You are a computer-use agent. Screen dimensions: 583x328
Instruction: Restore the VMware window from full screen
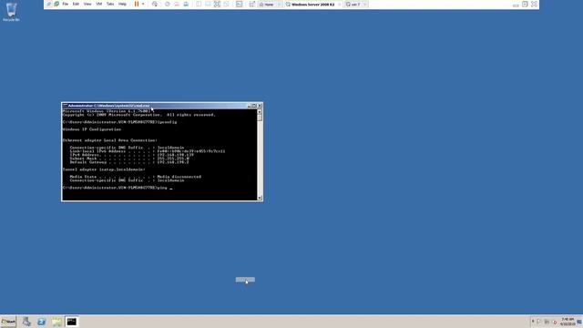(x=525, y=4)
